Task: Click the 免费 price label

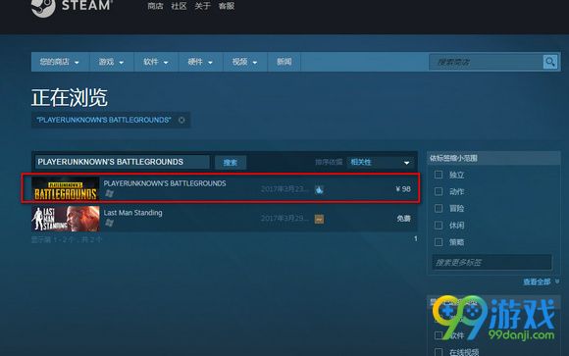Action: 403,219
